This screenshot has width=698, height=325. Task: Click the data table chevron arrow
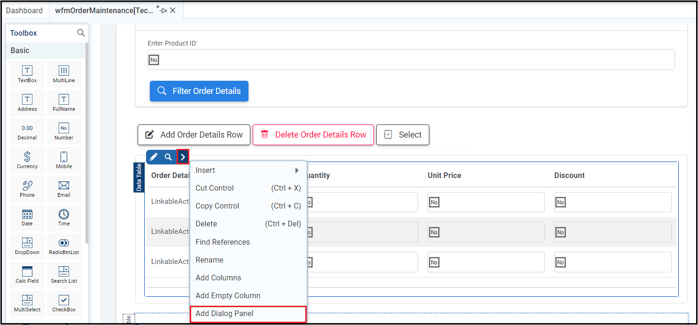(x=183, y=157)
